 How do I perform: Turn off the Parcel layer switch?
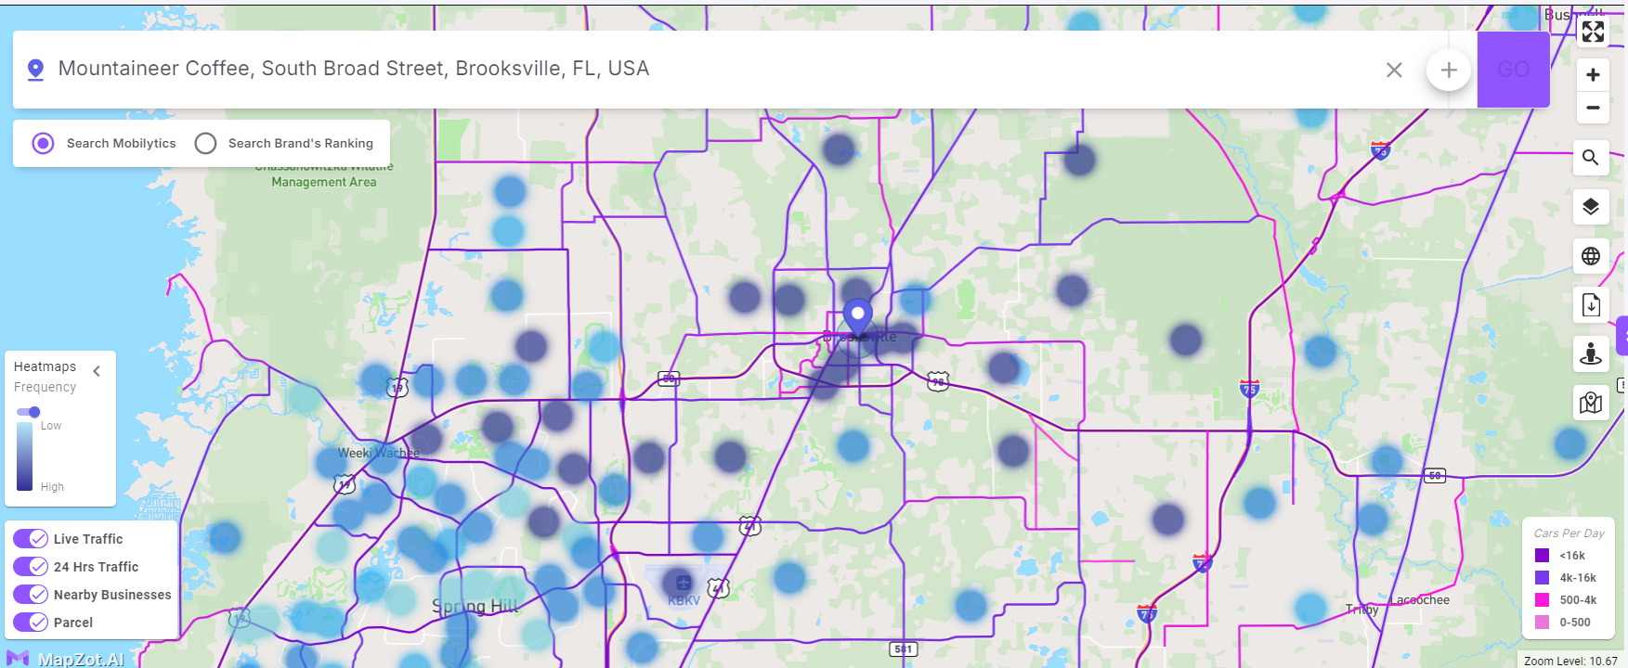(31, 623)
